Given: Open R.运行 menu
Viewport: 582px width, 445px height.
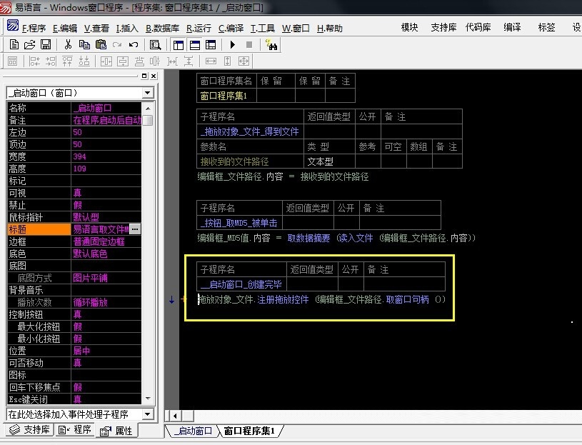Looking at the screenshot, I should click(199, 28).
